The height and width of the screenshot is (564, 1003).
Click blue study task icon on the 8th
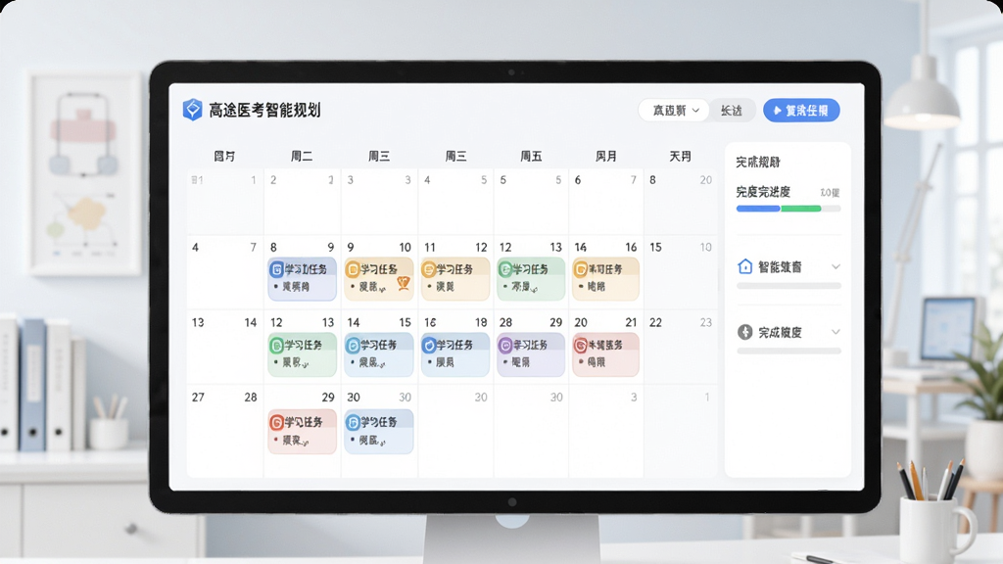tap(276, 269)
